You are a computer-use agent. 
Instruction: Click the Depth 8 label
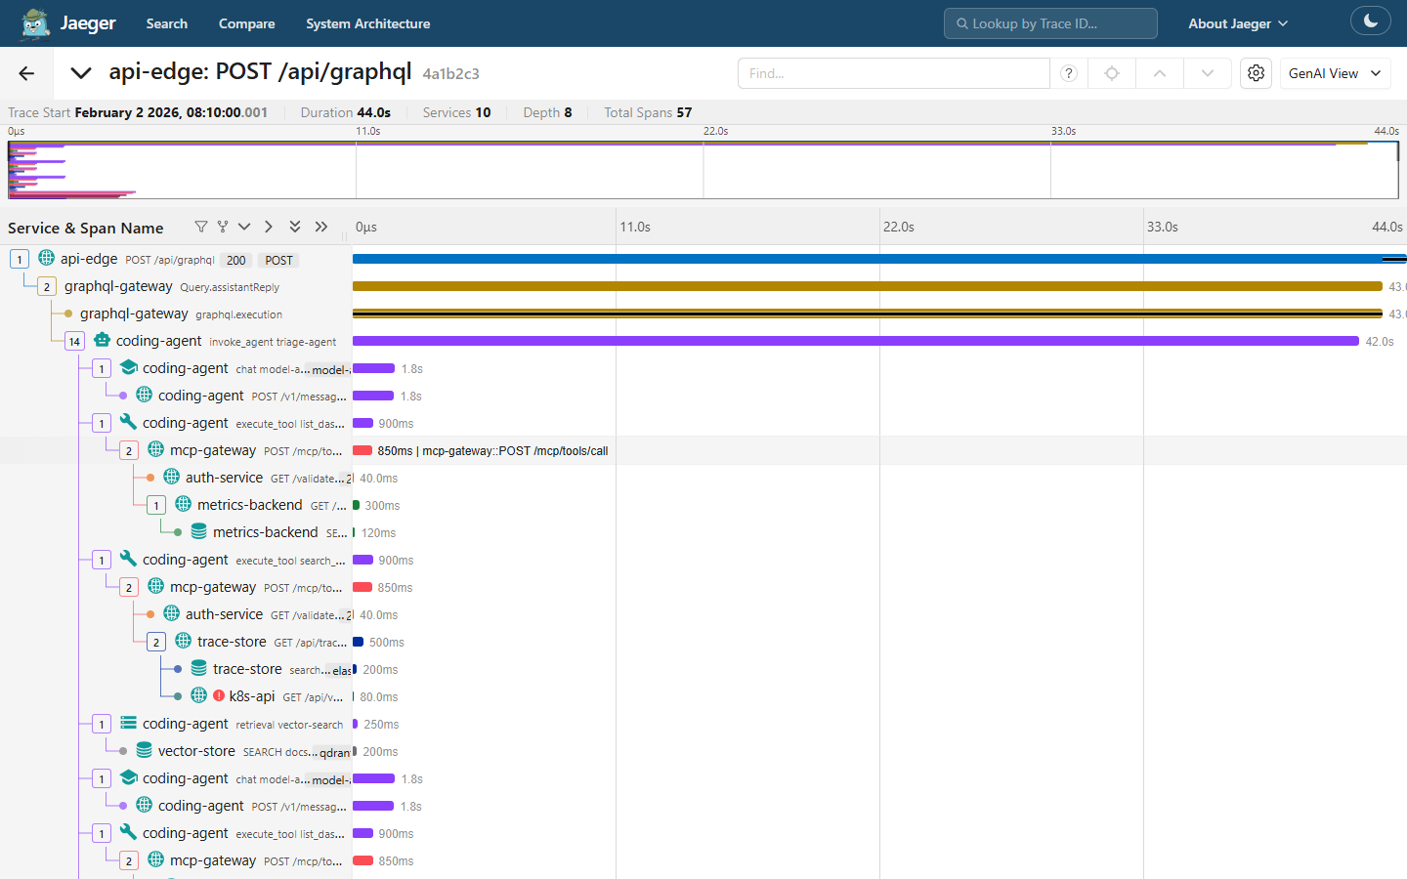pos(547,112)
